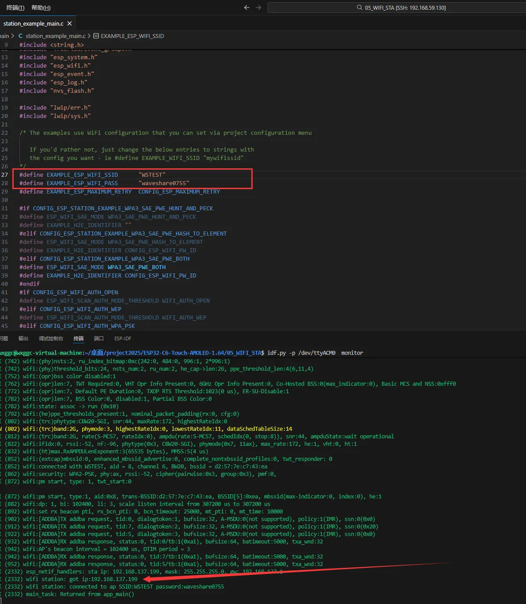The height and width of the screenshot is (604, 526).
Task: Click the 05_WIFI_STA command center search box
Action: click(404, 8)
